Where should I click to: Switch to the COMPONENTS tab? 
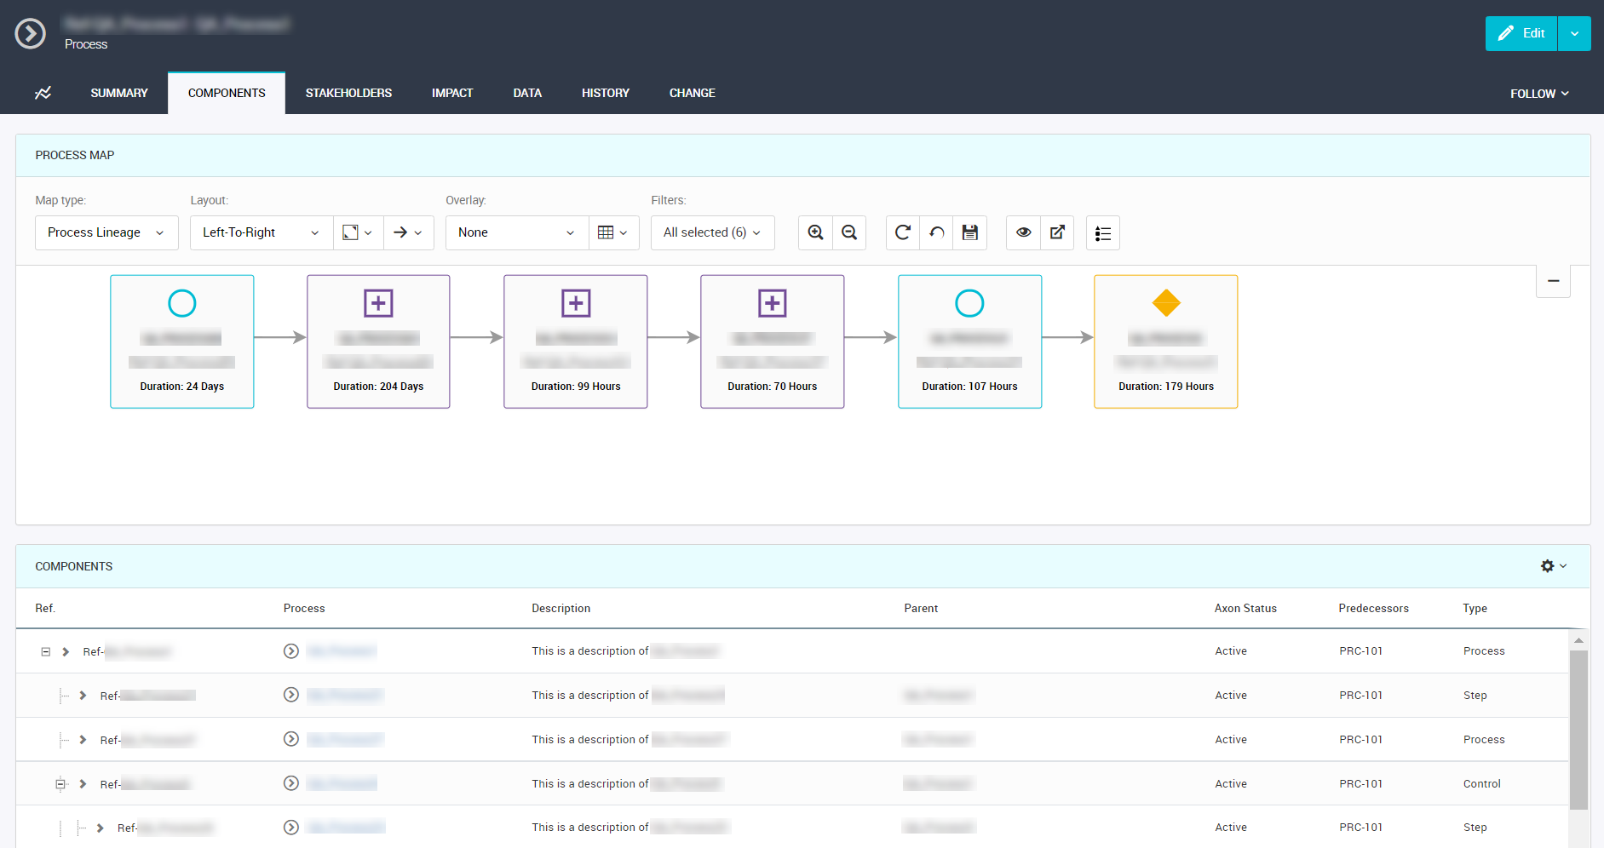[x=227, y=93]
